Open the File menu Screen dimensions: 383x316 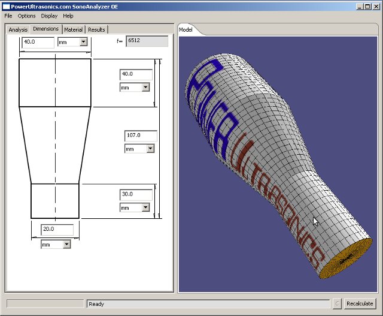pos(8,16)
